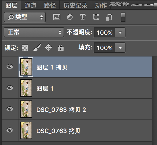The height and width of the screenshot is (145, 157).
Task: Open the panel options menu icon
Action: coord(155,5)
